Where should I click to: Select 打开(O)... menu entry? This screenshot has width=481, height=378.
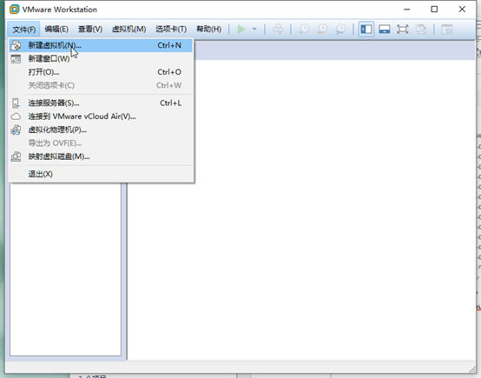pos(101,72)
